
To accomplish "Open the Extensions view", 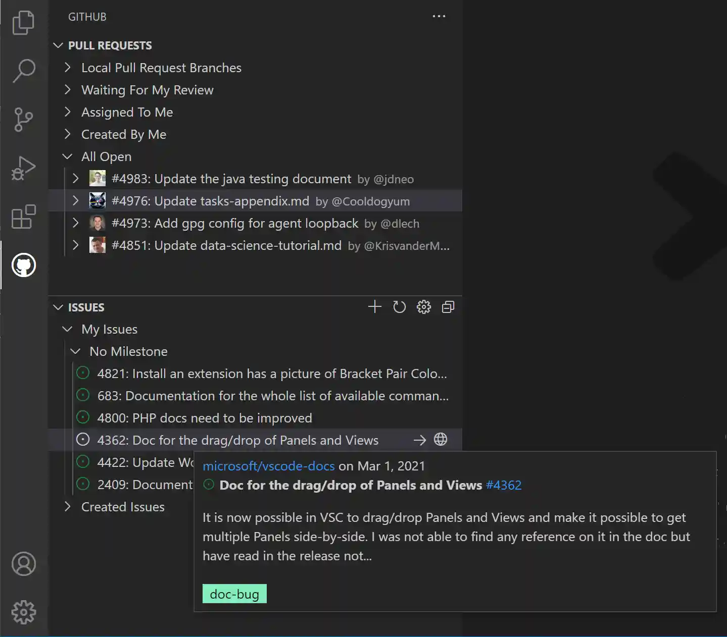I will pyautogui.click(x=23, y=217).
